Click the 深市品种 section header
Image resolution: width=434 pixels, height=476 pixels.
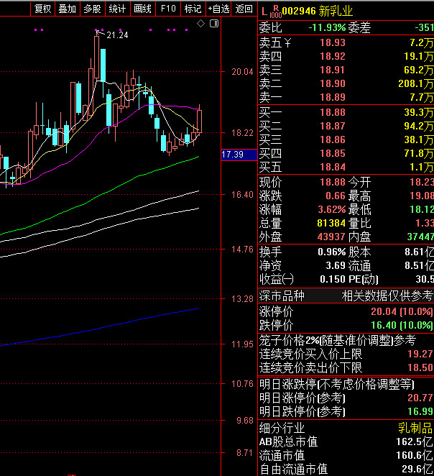coord(281,296)
